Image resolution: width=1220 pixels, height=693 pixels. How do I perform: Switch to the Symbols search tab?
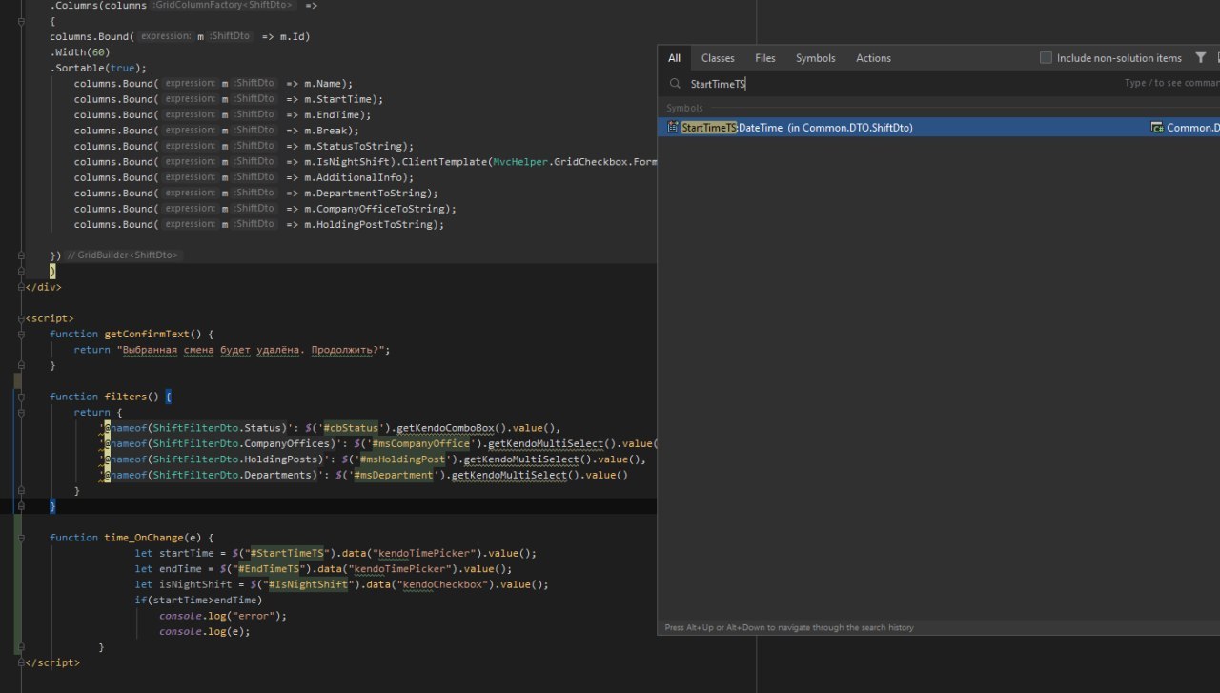pyautogui.click(x=816, y=58)
